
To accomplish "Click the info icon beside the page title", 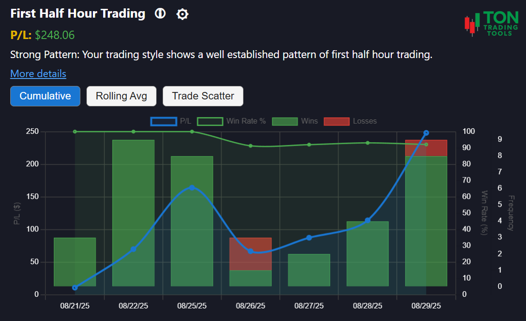I will click(x=160, y=14).
